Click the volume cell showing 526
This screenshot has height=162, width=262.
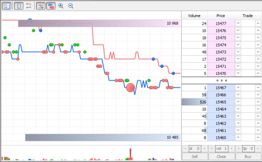[x=194, y=102]
